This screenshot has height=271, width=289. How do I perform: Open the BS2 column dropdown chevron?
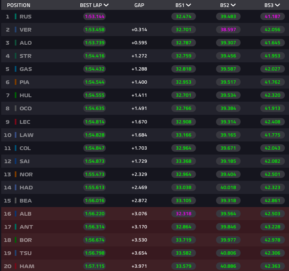(233, 5)
